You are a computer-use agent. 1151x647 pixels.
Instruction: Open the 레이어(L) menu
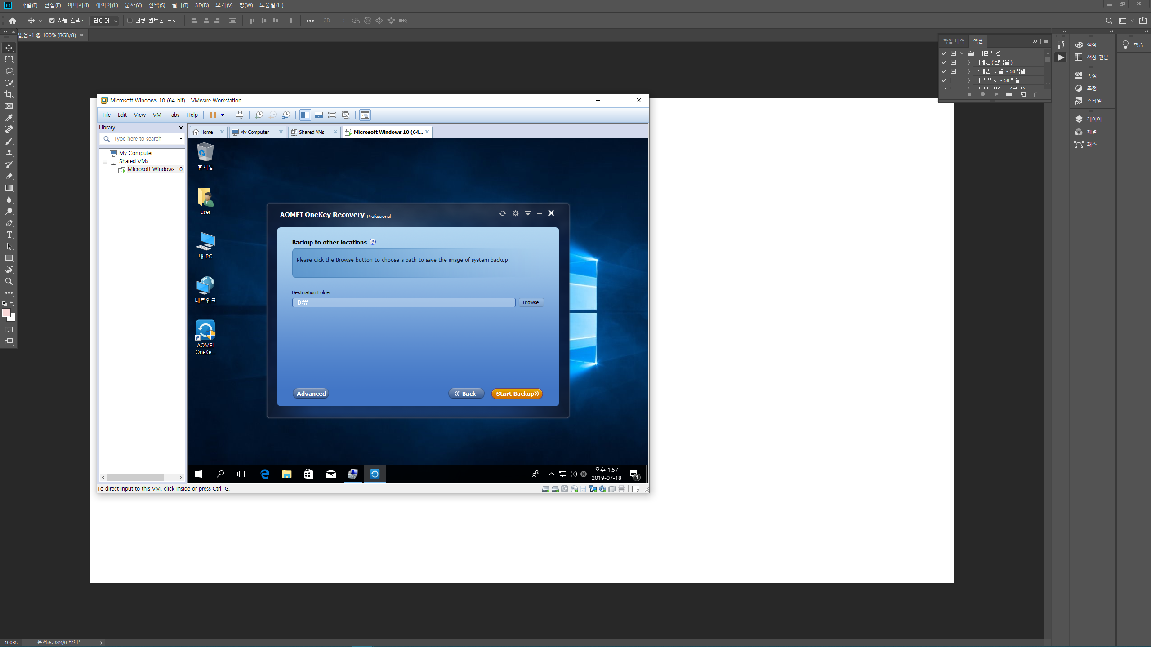point(107,5)
